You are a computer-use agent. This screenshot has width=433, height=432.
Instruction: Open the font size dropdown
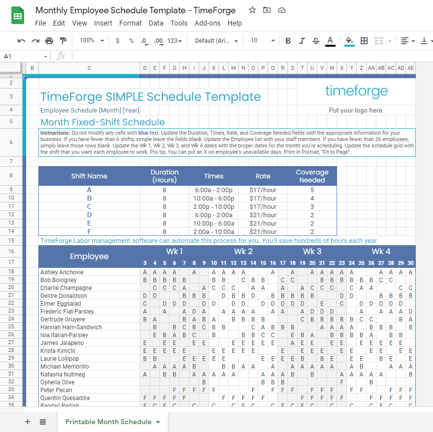tap(262, 41)
